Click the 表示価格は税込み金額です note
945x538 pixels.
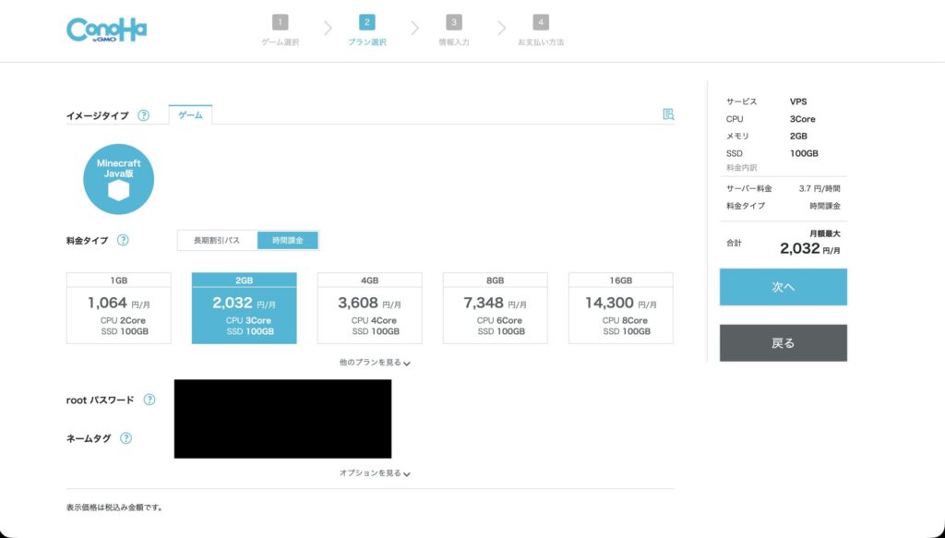pos(114,508)
